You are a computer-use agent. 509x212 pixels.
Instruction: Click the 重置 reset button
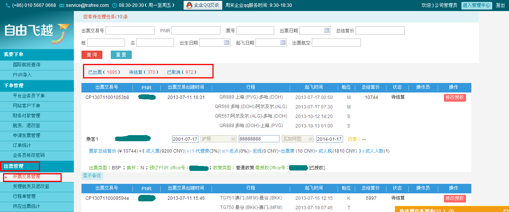coord(121,55)
